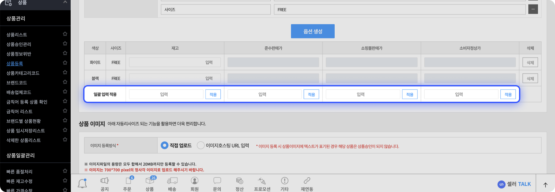The width and height of the screenshot is (555, 192).
Task: Collapse the 상품 sidebar section chevron
Action: click(65, 2)
